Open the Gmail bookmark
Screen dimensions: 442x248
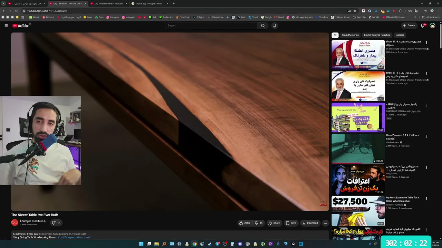point(279,17)
